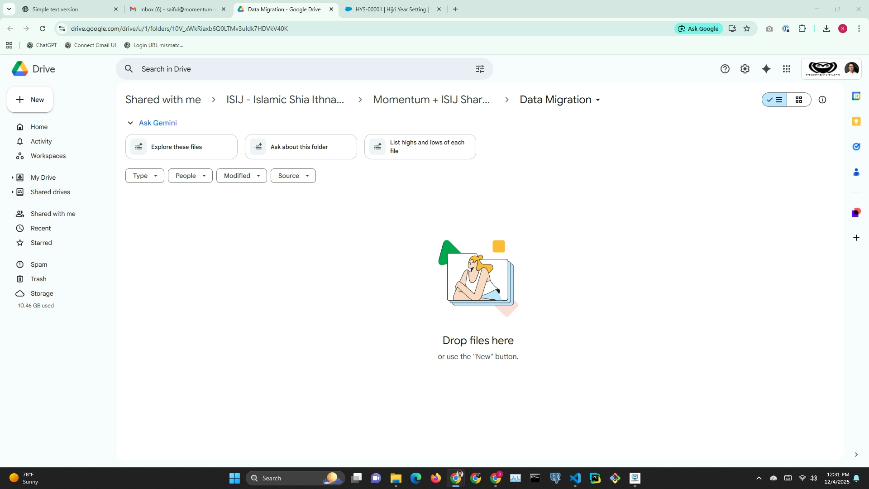
Task: Click the Support help question mark icon
Action: click(725, 69)
